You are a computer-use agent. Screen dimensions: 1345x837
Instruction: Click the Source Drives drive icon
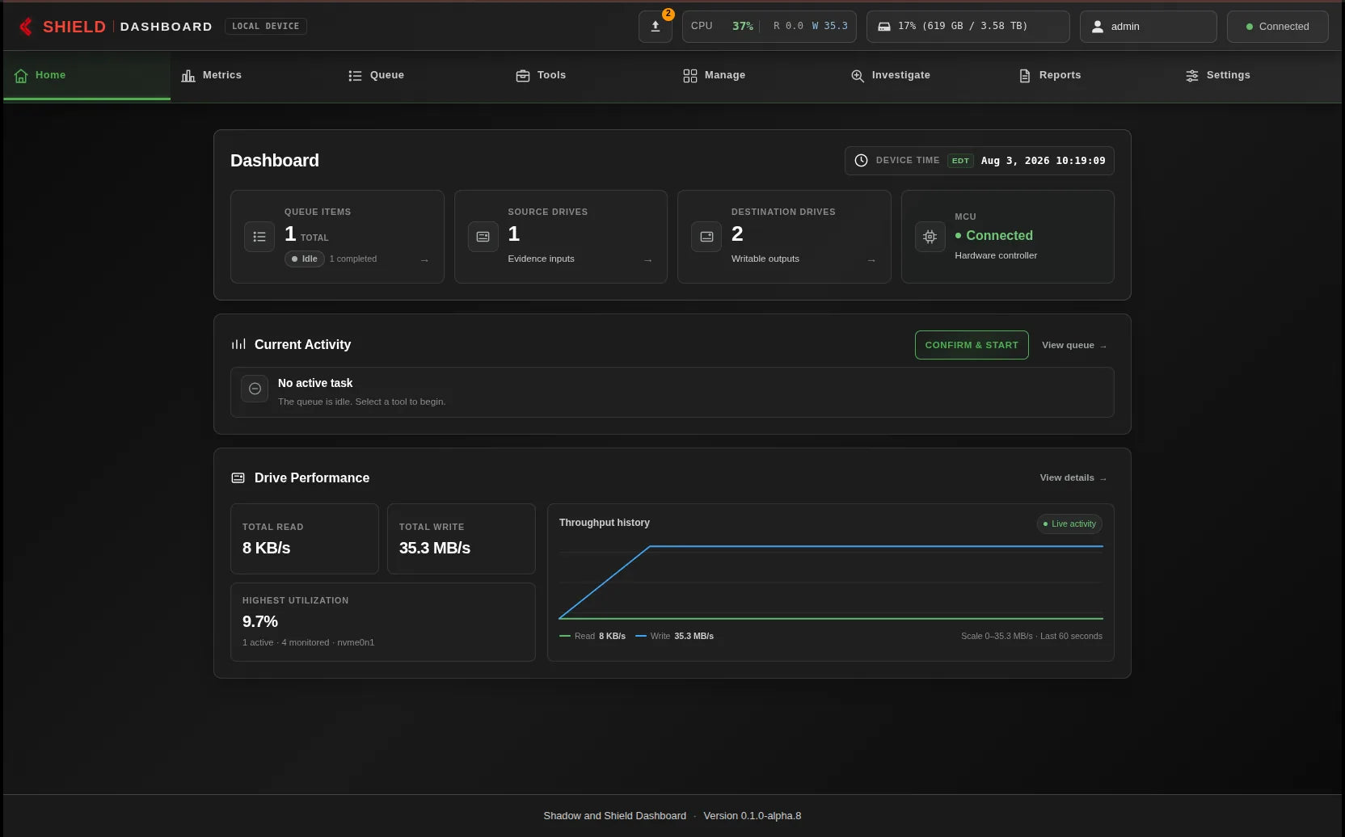tap(483, 237)
